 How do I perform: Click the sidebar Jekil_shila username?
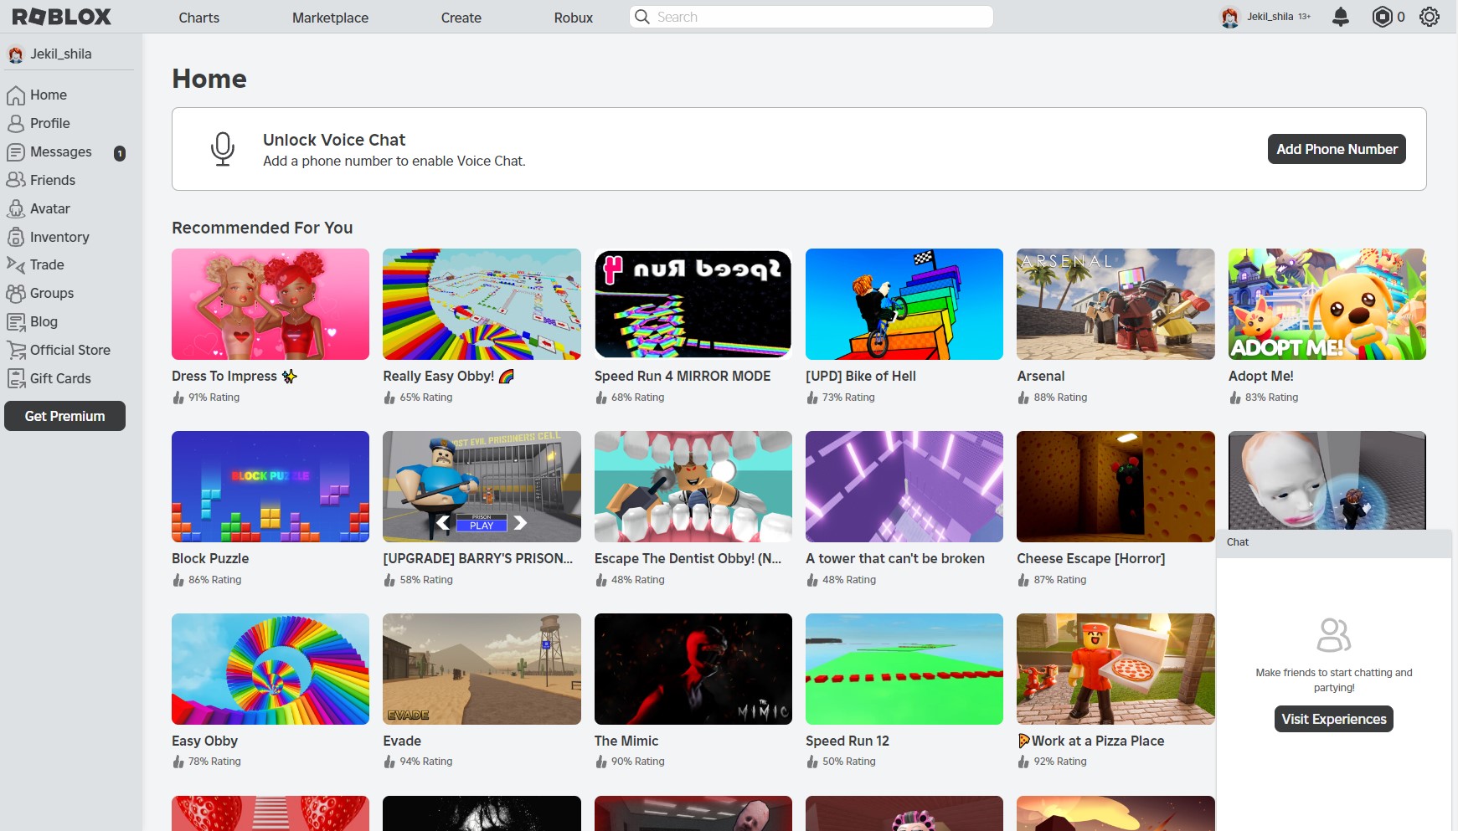(x=61, y=54)
